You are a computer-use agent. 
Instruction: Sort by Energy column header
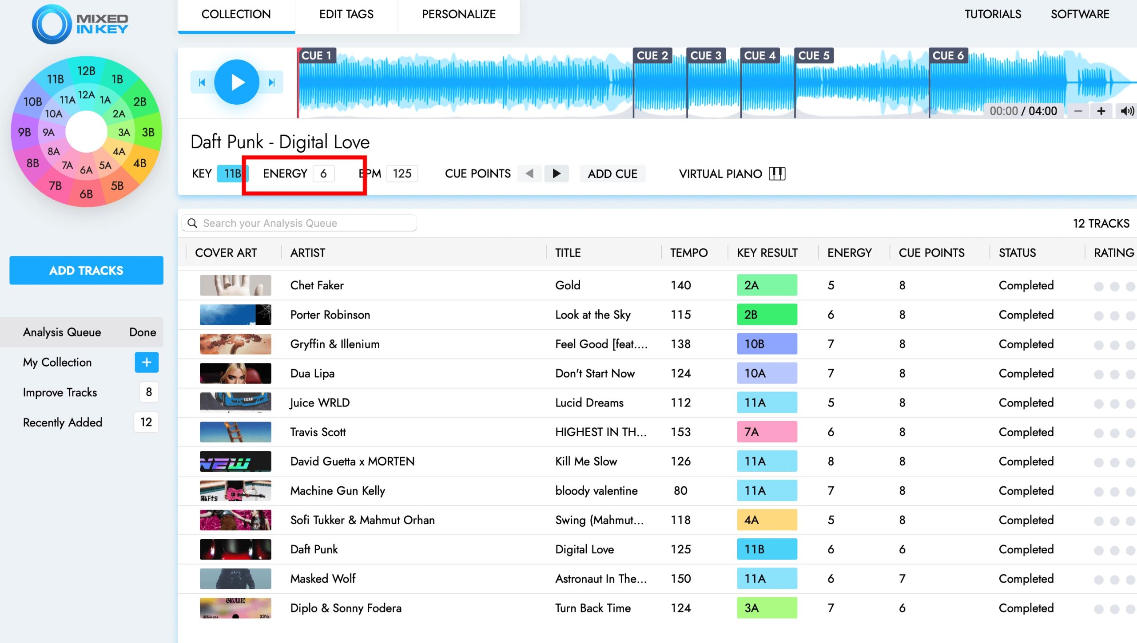[849, 252]
